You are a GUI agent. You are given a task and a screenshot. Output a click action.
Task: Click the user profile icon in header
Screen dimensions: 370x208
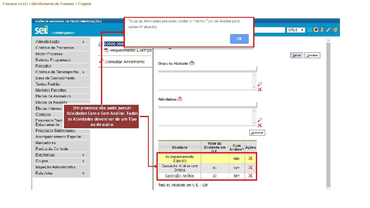click(322, 30)
